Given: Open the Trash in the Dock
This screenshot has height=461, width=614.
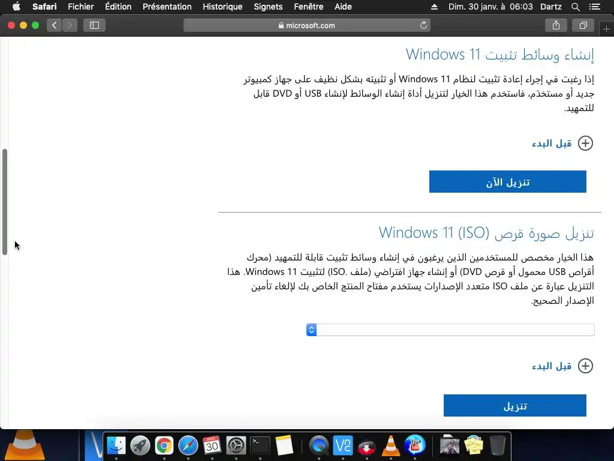Looking at the screenshot, I should click(497, 445).
